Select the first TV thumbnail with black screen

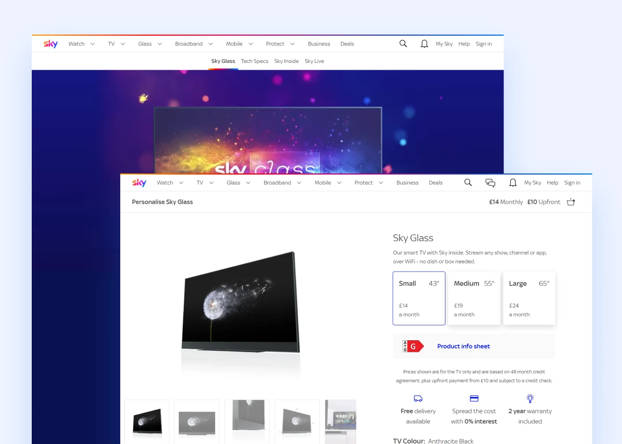147,421
